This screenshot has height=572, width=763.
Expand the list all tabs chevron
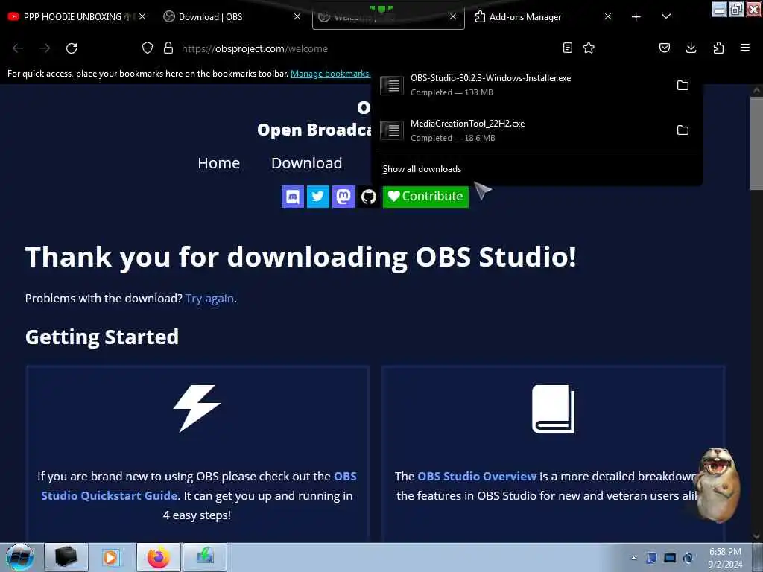tap(666, 16)
